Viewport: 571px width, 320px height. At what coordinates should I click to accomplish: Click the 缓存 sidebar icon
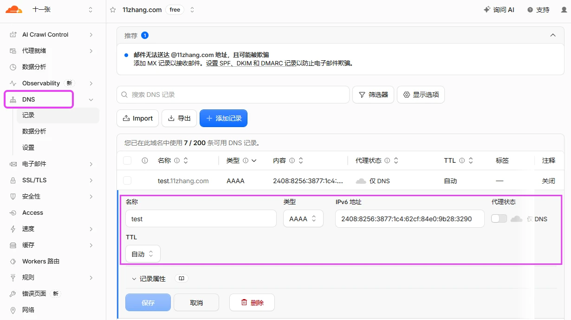pyautogui.click(x=13, y=245)
